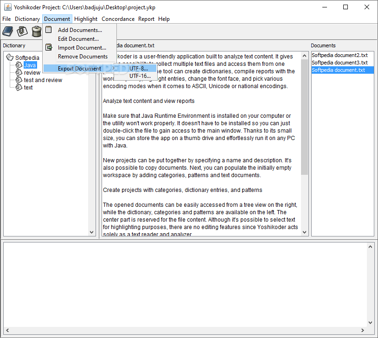This screenshot has width=378, height=338.
Task: Click the bottom panel scroll down arrow
Action: [x=370, y=323]
